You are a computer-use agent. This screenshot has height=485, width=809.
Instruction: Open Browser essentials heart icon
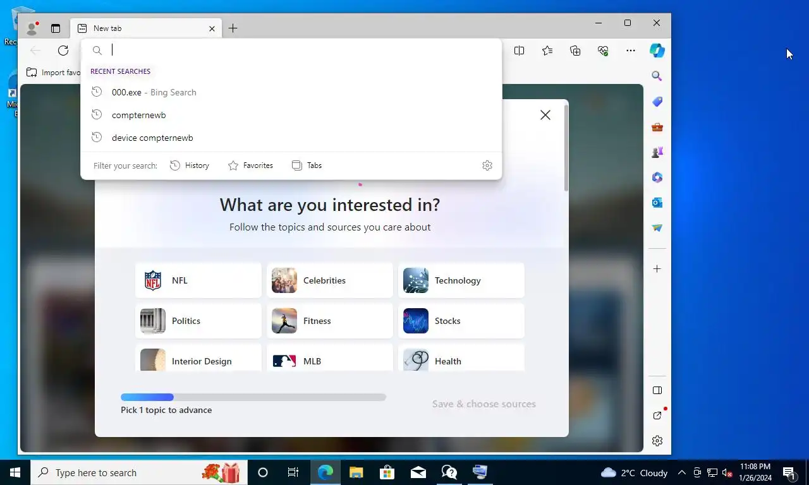[603, 51]
